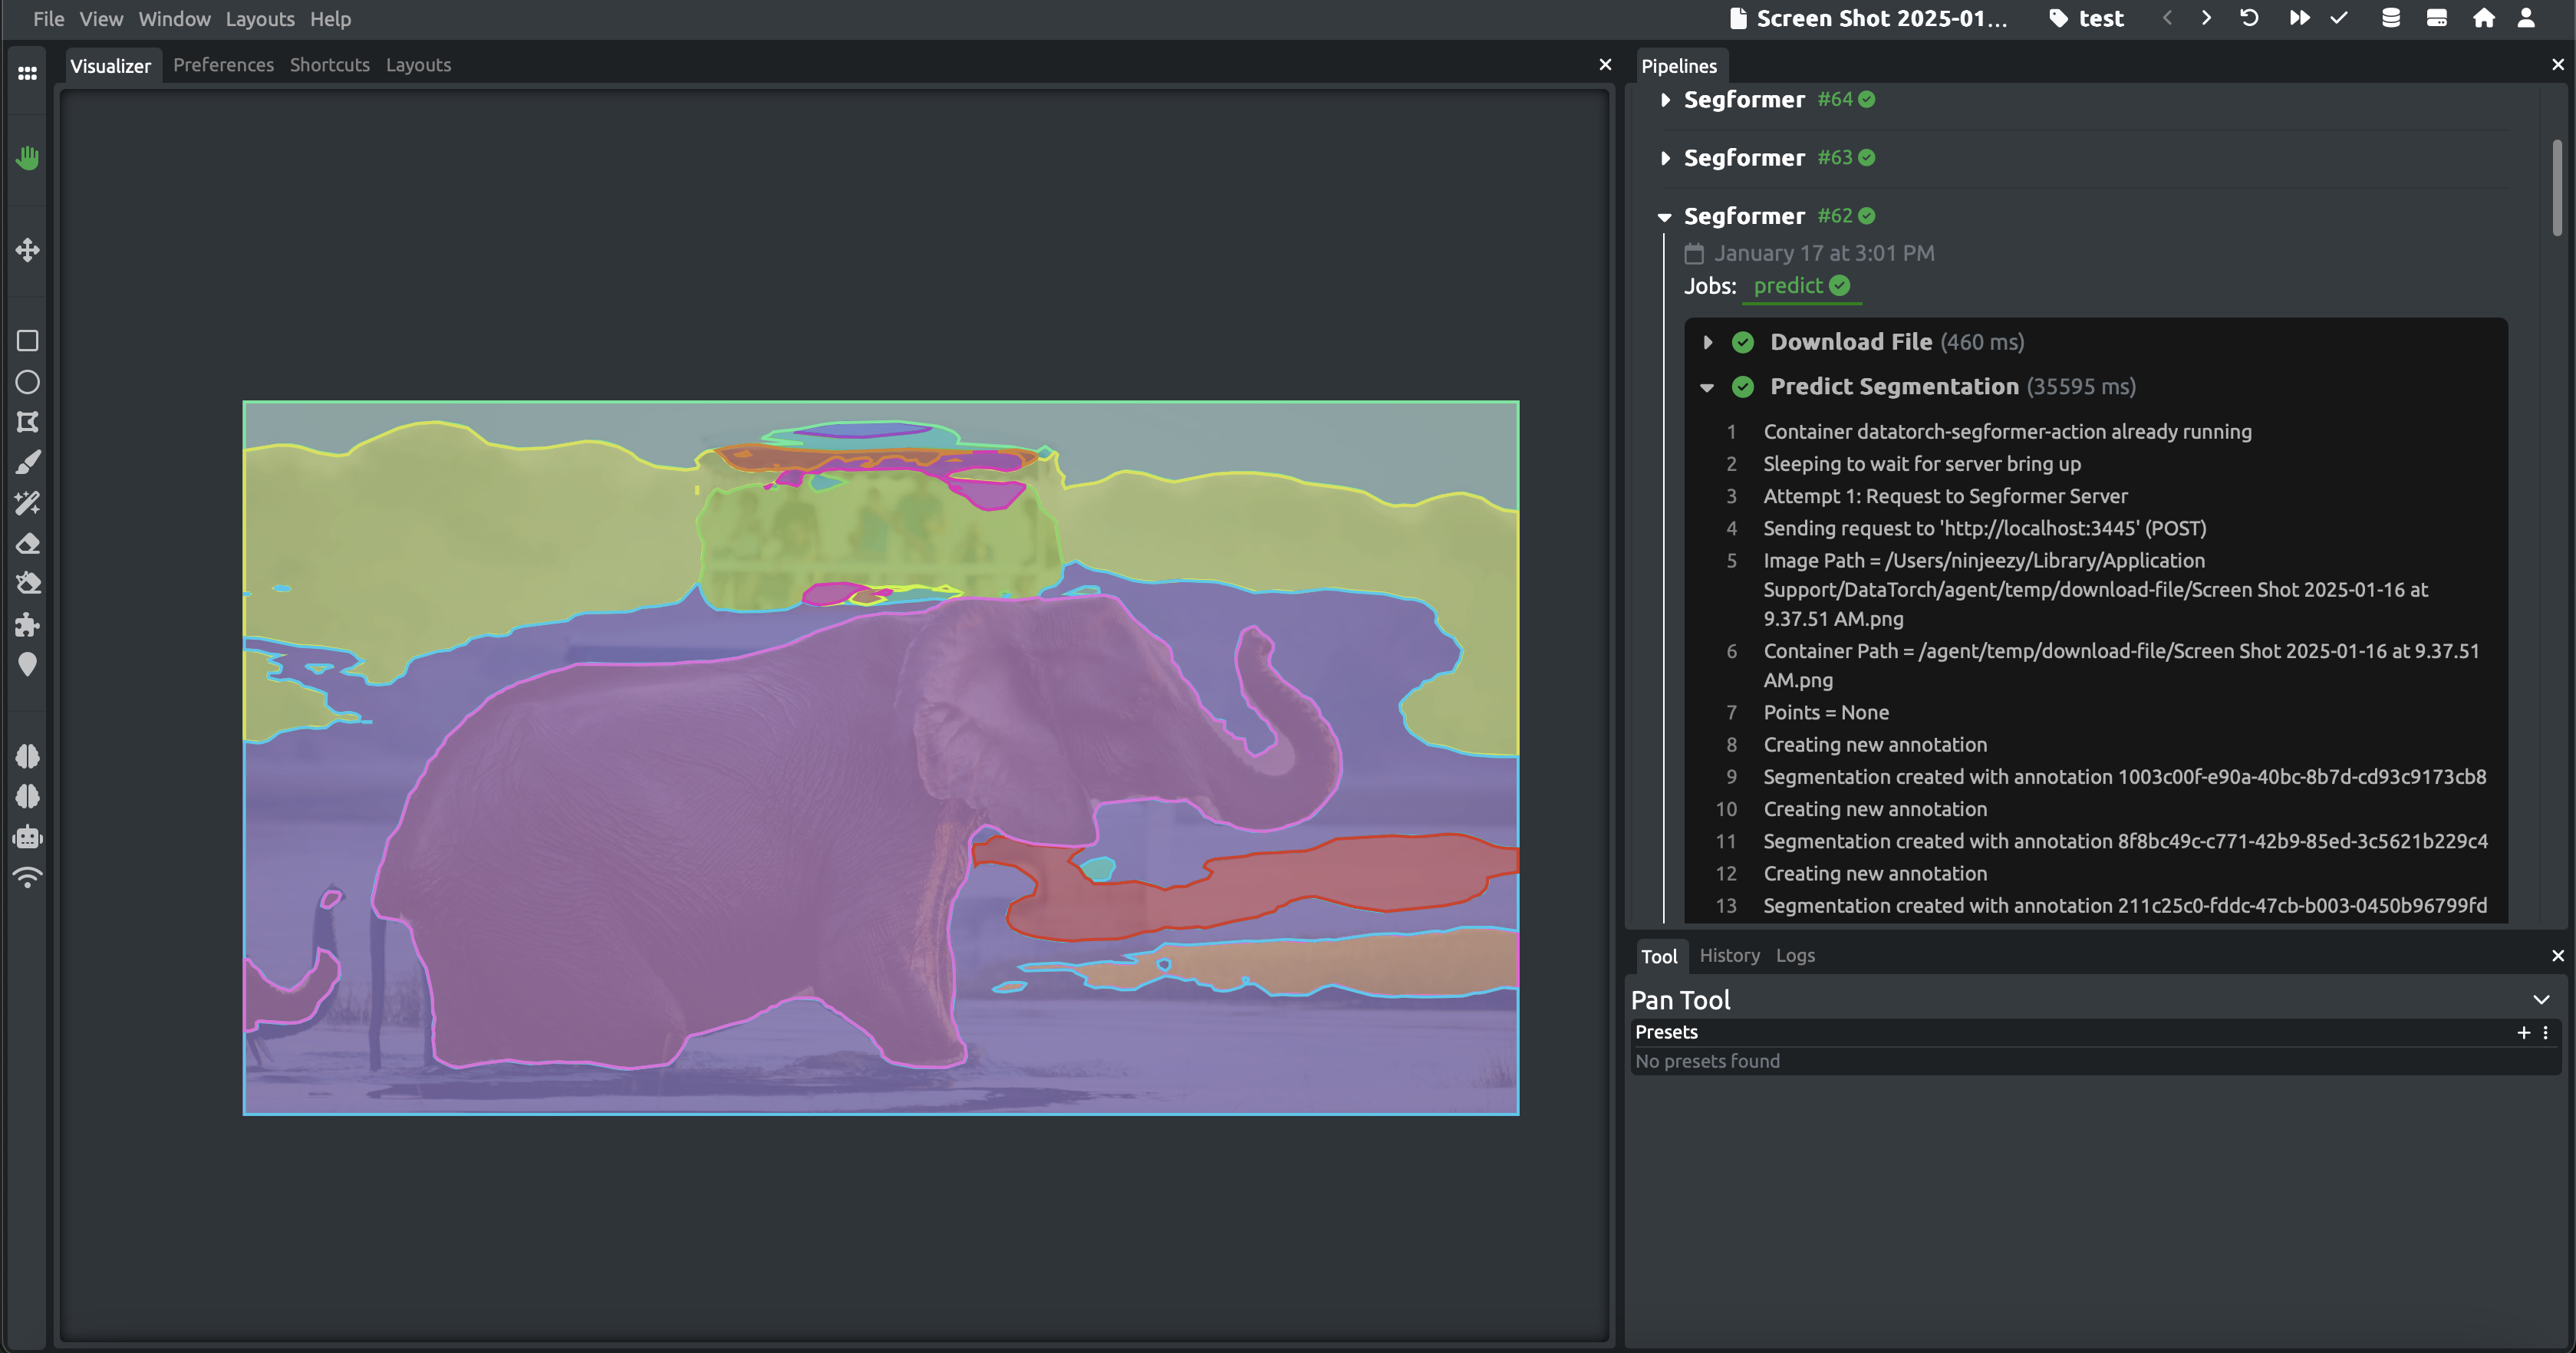Select the Magic Wand tool
This screenshot has width=2576, height=1353.
click(x=27, y=502)
